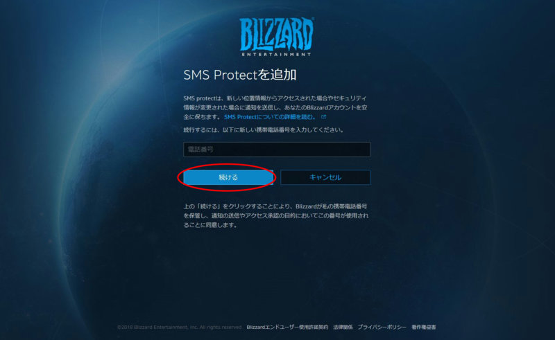555x340 pixels.
Task: Click Blizzardが私の携帯電話番号 in the consent text
Action: pyautogui.click(x=332, y=206)
